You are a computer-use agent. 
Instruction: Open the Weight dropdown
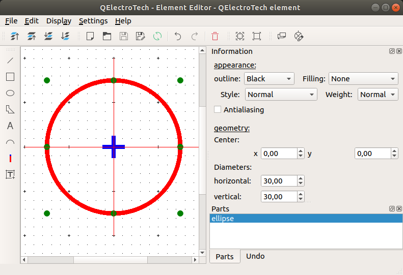tap(378, 95)
